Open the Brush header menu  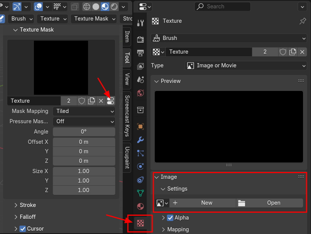(x=21, y=19)
